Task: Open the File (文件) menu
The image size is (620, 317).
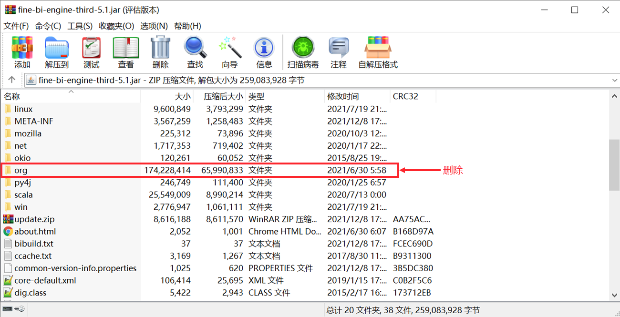Action: (x=16, y=26)
